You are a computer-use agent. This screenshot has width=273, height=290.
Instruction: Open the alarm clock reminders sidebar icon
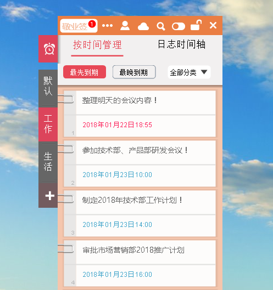(48, 49)
